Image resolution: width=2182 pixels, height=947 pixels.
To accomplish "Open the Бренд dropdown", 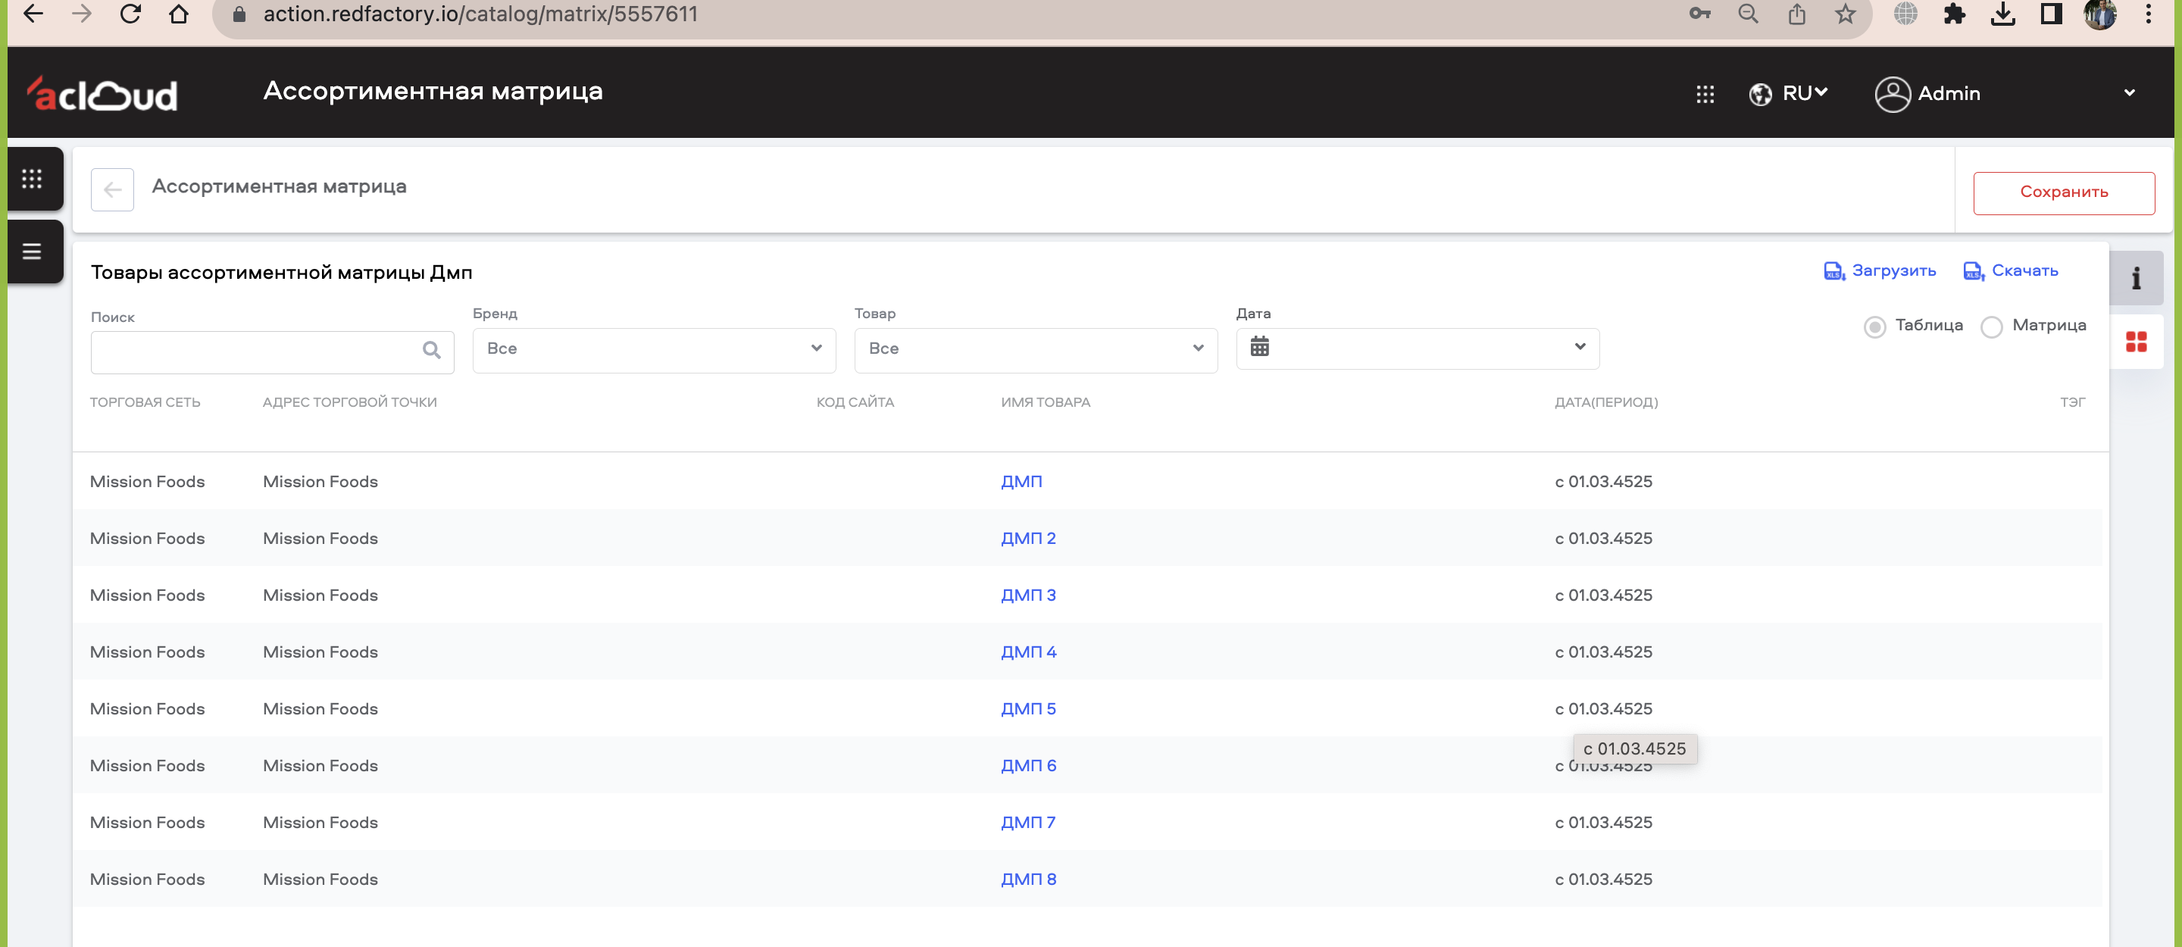I will [654, 350].
